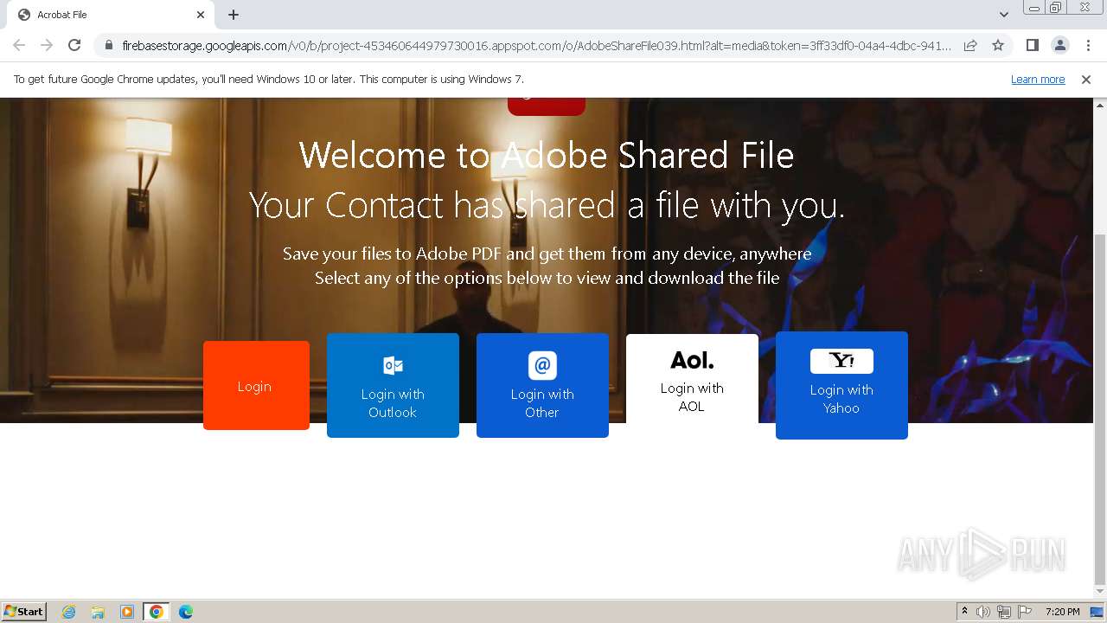The width and height of the screenshot is (1107, 623).
Task: Click the address bar URL
Action: (x=536, y=45)
